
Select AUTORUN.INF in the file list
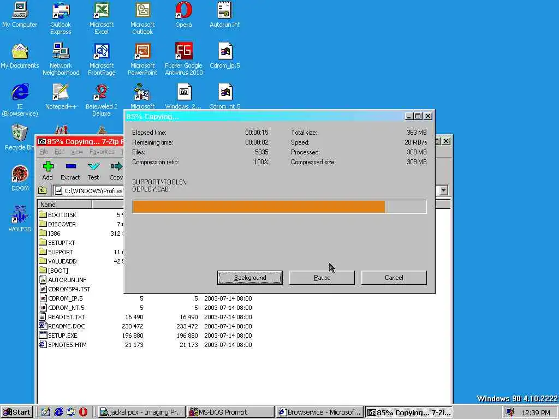(x=63, y=280)
